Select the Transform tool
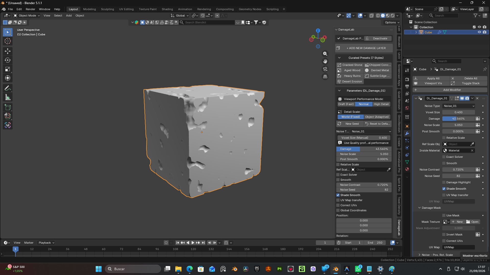Image resolution: width=490 pixels, height=275 pixels. (8, 78)
